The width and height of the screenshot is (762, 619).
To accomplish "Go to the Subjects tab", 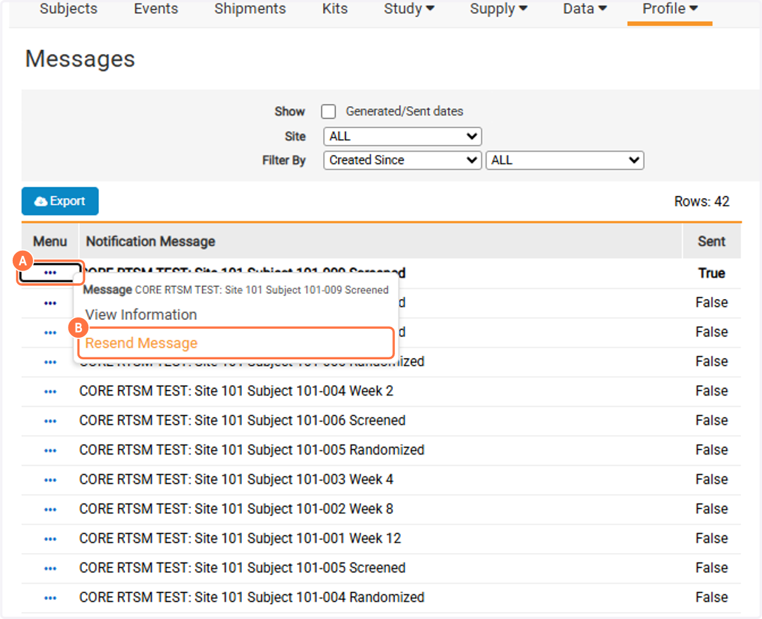I will tap(69, 9).
